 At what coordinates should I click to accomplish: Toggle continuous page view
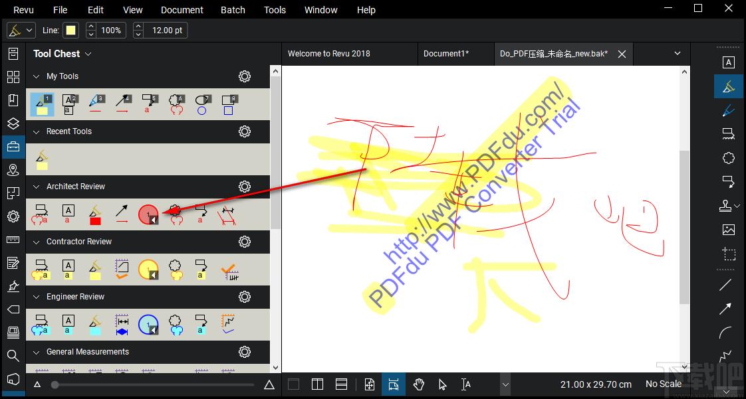[341, 385]
